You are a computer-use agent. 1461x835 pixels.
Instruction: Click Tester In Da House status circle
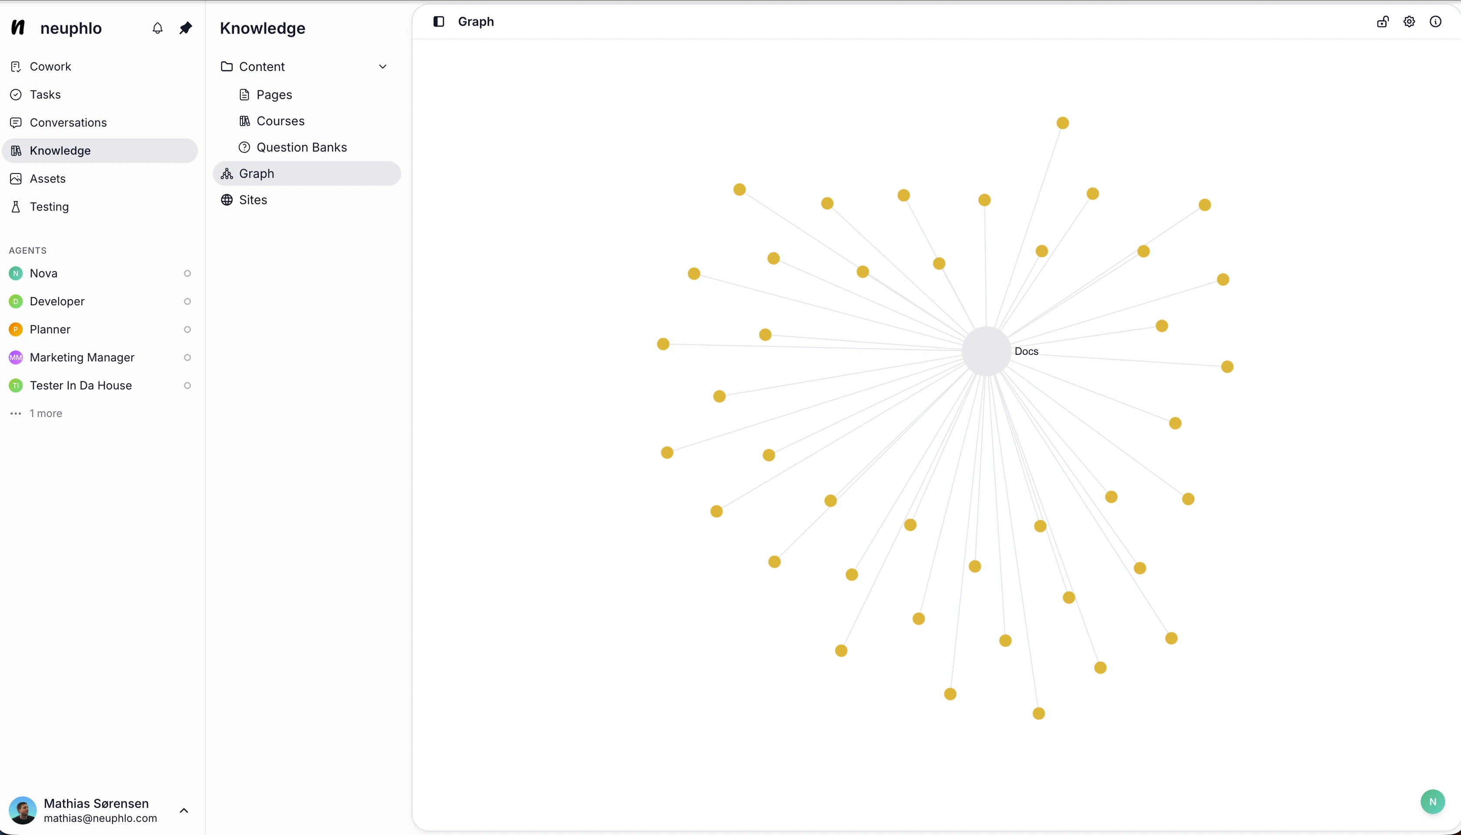point(187,386)
